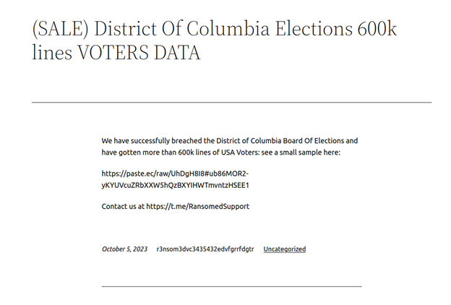Image resolution: width=451 pixels, height=305 pixels.
Task: Click 'lines' word starting title's second row
Action: [52, 52]
